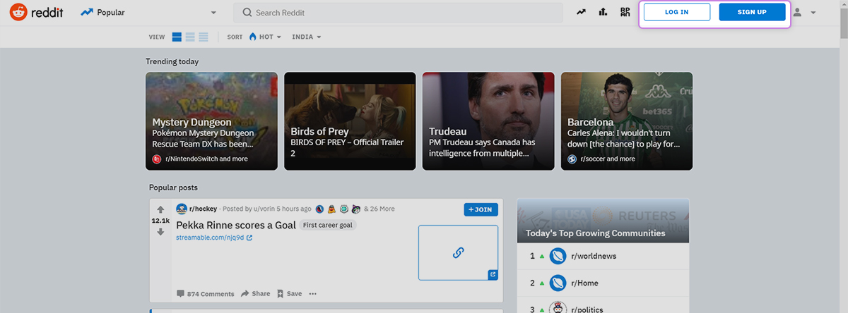Open the Pekka Rinne scores a Goal title
The height and width of the screenshot is (313, 848).
[x=236, y=225]
